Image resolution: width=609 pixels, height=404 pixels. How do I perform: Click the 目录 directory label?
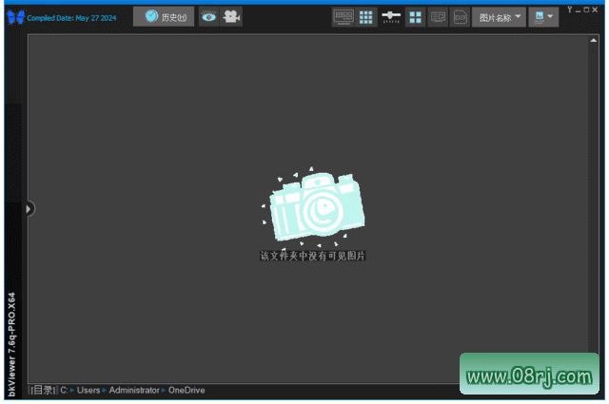[44, 391]
